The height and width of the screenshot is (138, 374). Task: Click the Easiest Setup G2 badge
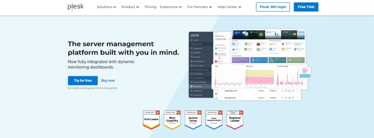click(193, 120)
